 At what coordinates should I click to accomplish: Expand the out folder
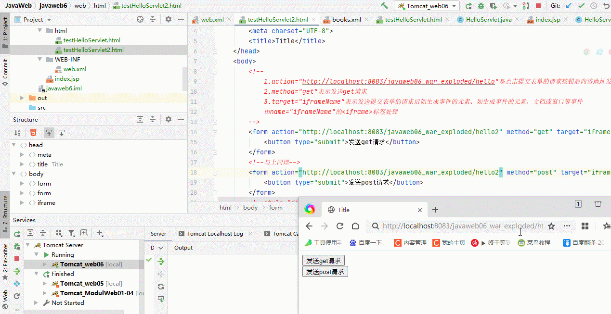pos(22,98)
